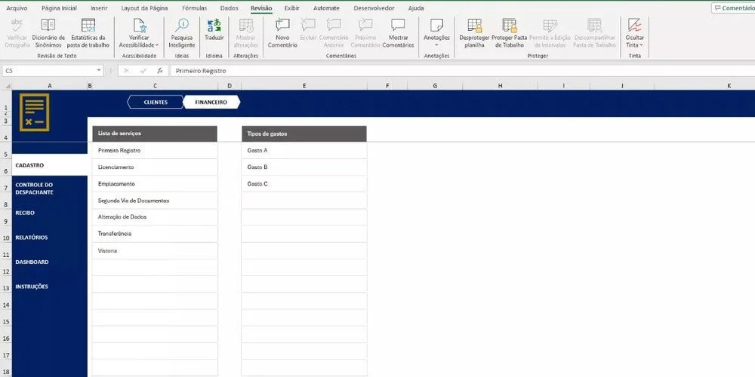
Task: Click the select-all corner of the grid
Action: pos(6,86)
